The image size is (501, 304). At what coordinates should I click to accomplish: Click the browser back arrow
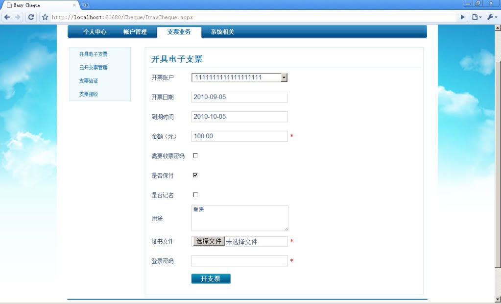(7, 17)
